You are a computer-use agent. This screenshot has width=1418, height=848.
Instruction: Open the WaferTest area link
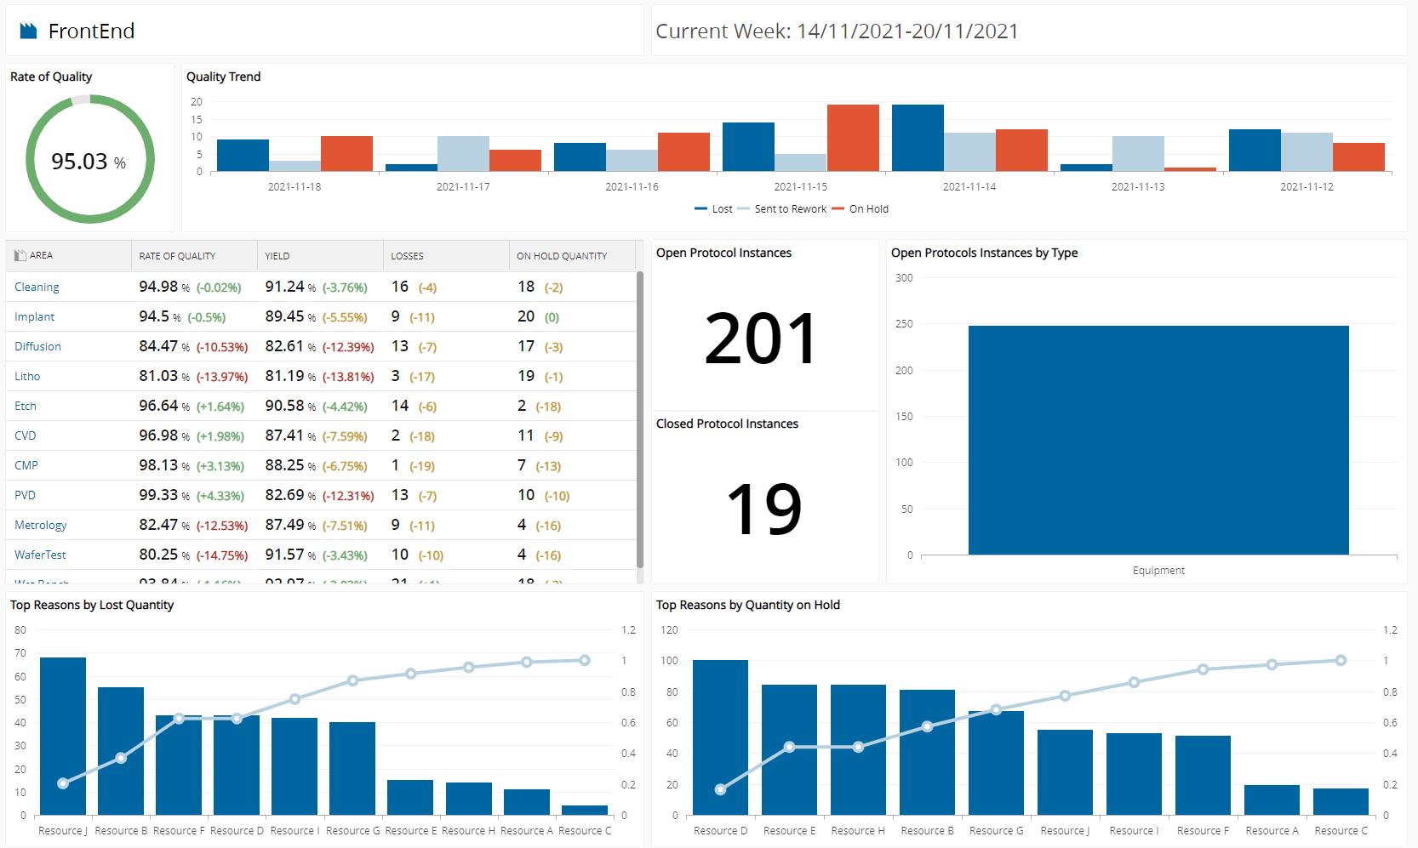tap(40, 555)
